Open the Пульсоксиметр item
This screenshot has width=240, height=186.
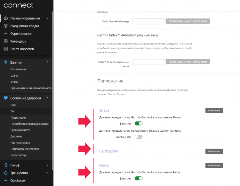[20, 130]
